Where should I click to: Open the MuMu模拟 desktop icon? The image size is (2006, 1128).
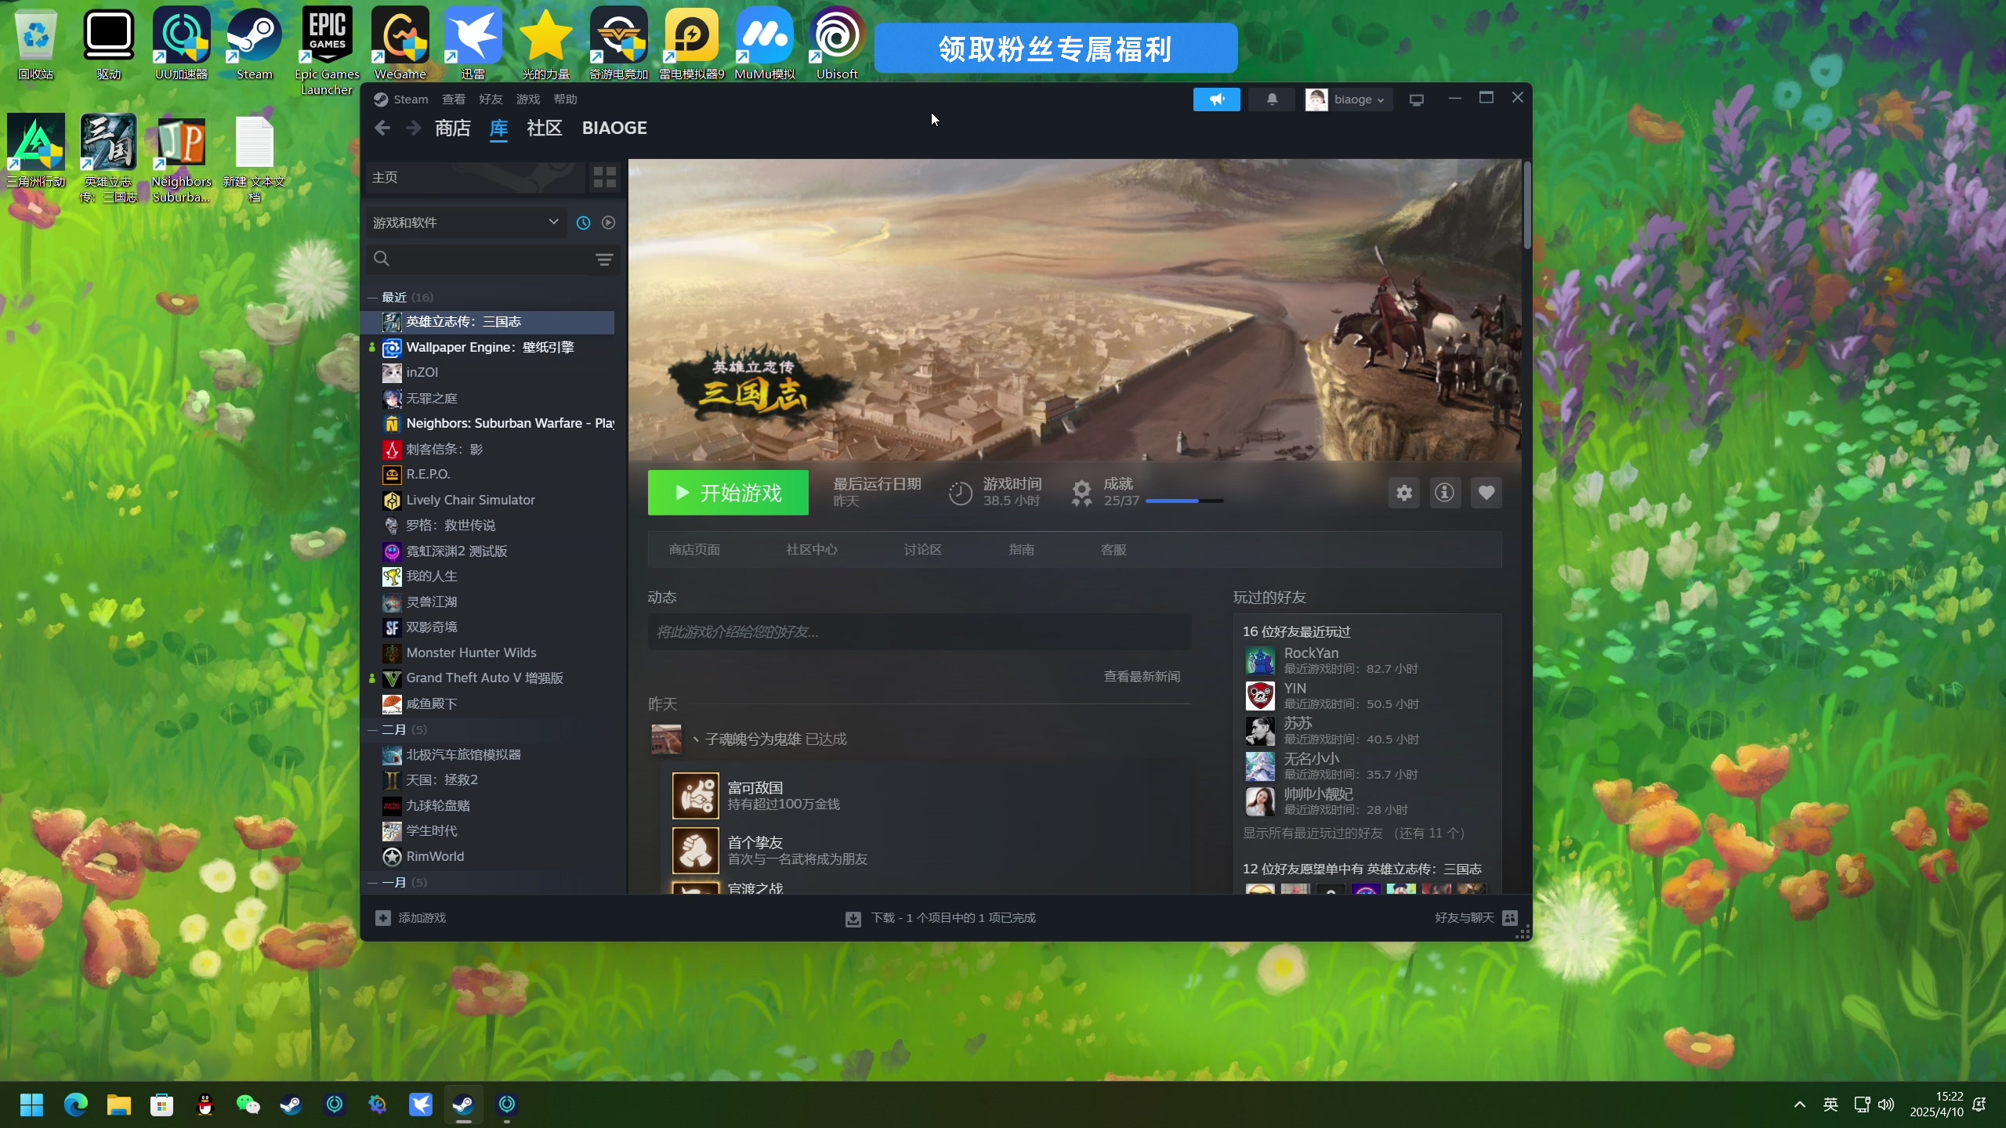tap(765, 44)
